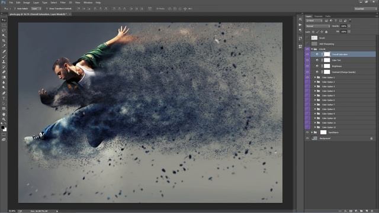Open the blend mode Normal dropdown
Image resolution: width=379 pixels, height=213 pixels.
[x=317, y=26]
